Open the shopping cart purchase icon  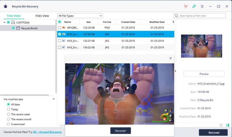[186, 6]
